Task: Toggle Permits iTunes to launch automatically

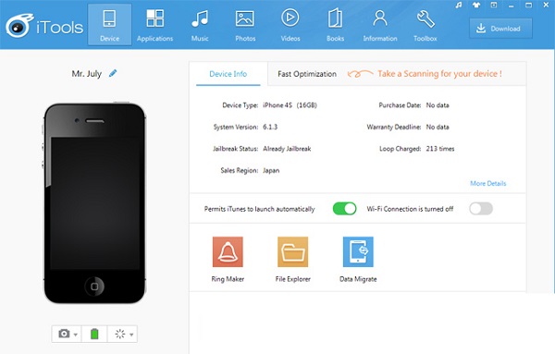Action: 344,209
